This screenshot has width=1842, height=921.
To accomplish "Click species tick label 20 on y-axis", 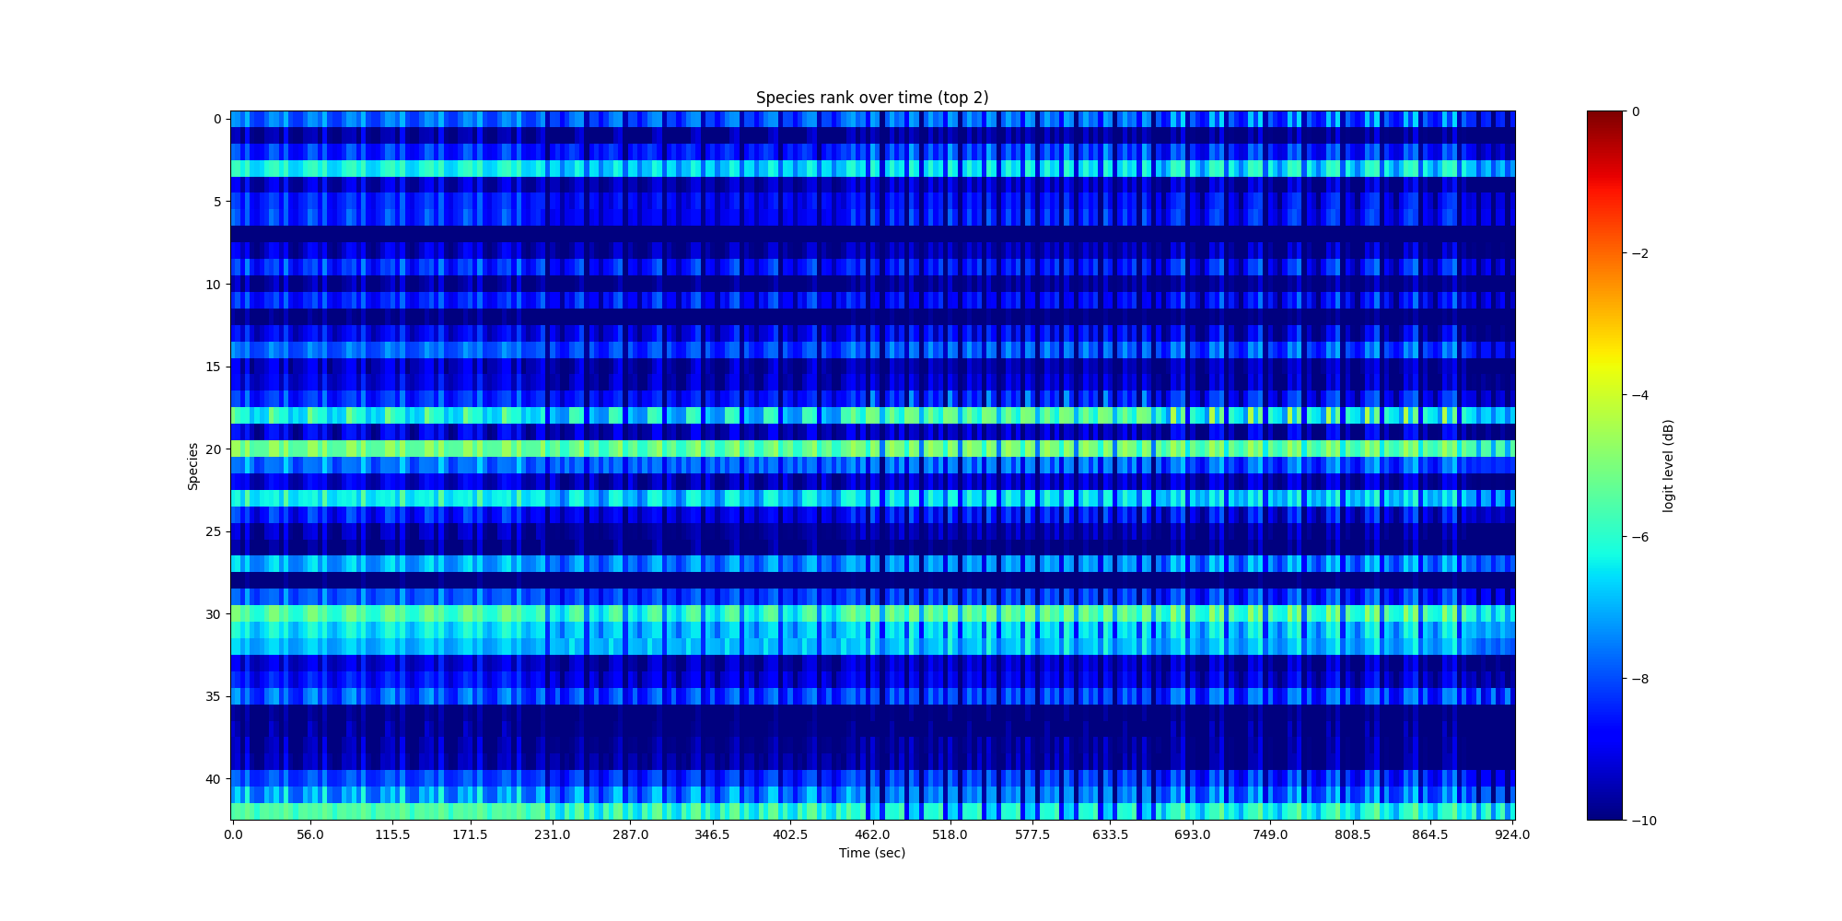I will point(213,449).
